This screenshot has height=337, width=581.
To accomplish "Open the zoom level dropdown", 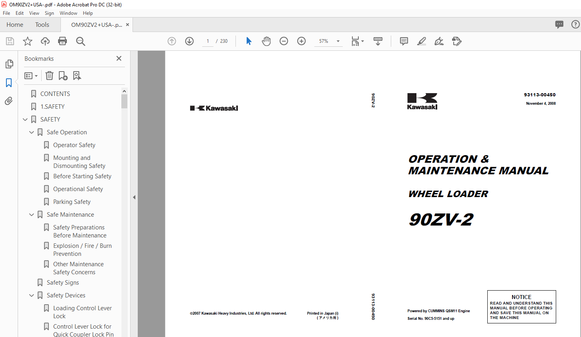I will pyautogui.click(x=338, y=41).
